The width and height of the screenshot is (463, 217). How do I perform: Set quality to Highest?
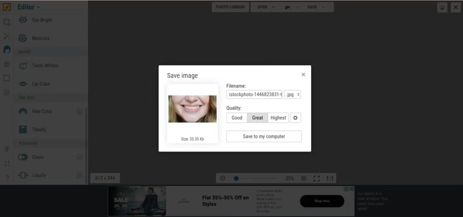[278, 118]
